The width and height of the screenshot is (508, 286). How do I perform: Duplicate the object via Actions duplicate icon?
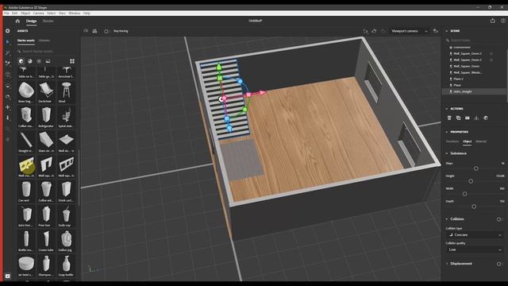(x=459, y=118)
